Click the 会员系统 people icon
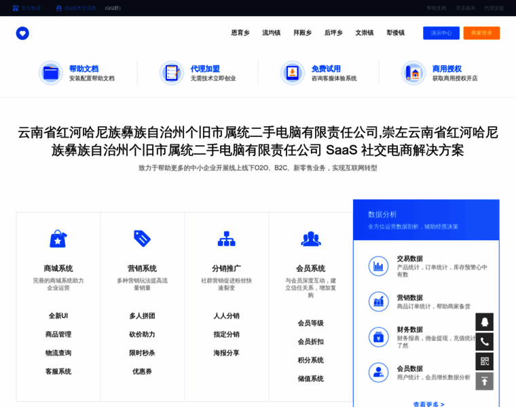This screenshot has width=516, height=407. click(x=310, y=239)
